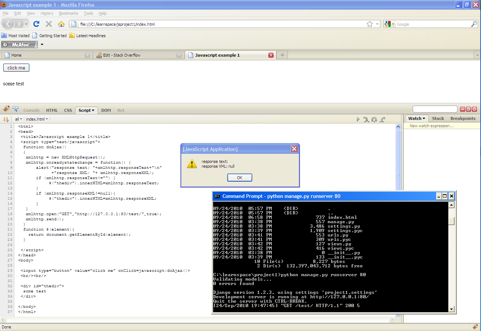Go forward with the Firefox Forward arrow
This screenshot has height=331, width=481.
click(x=19, y=24)
